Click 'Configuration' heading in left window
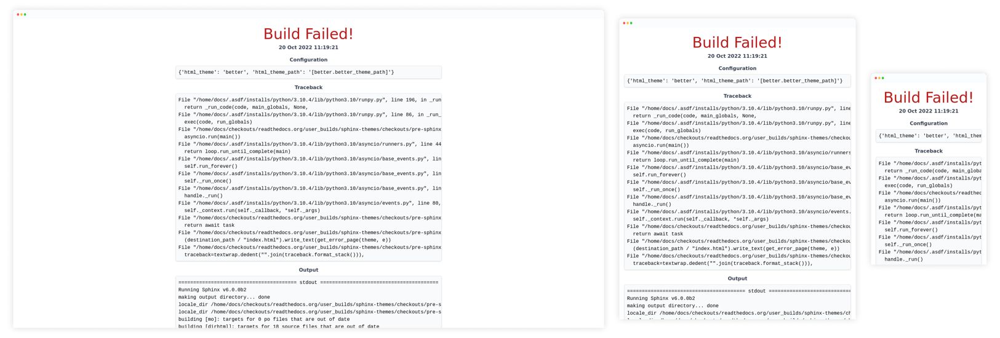Screen dimensions: 1000x338 point(308,60)
